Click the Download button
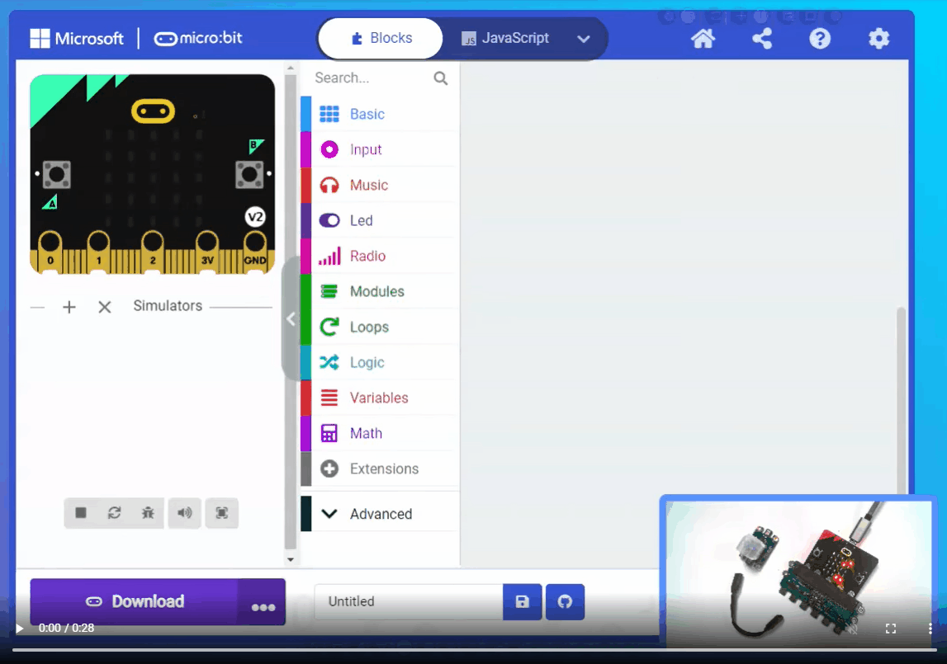Viewport: 947px width, 664px height. [x=134, y=602]
